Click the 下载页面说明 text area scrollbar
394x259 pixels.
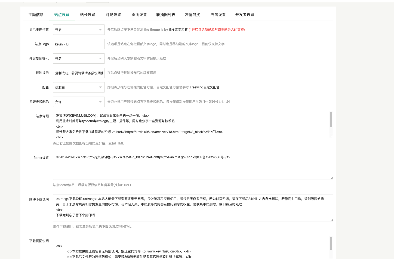pyautogui.click(x=331, y=243)
